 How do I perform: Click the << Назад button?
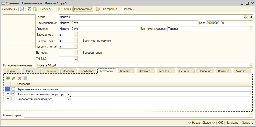pos(194,123)
